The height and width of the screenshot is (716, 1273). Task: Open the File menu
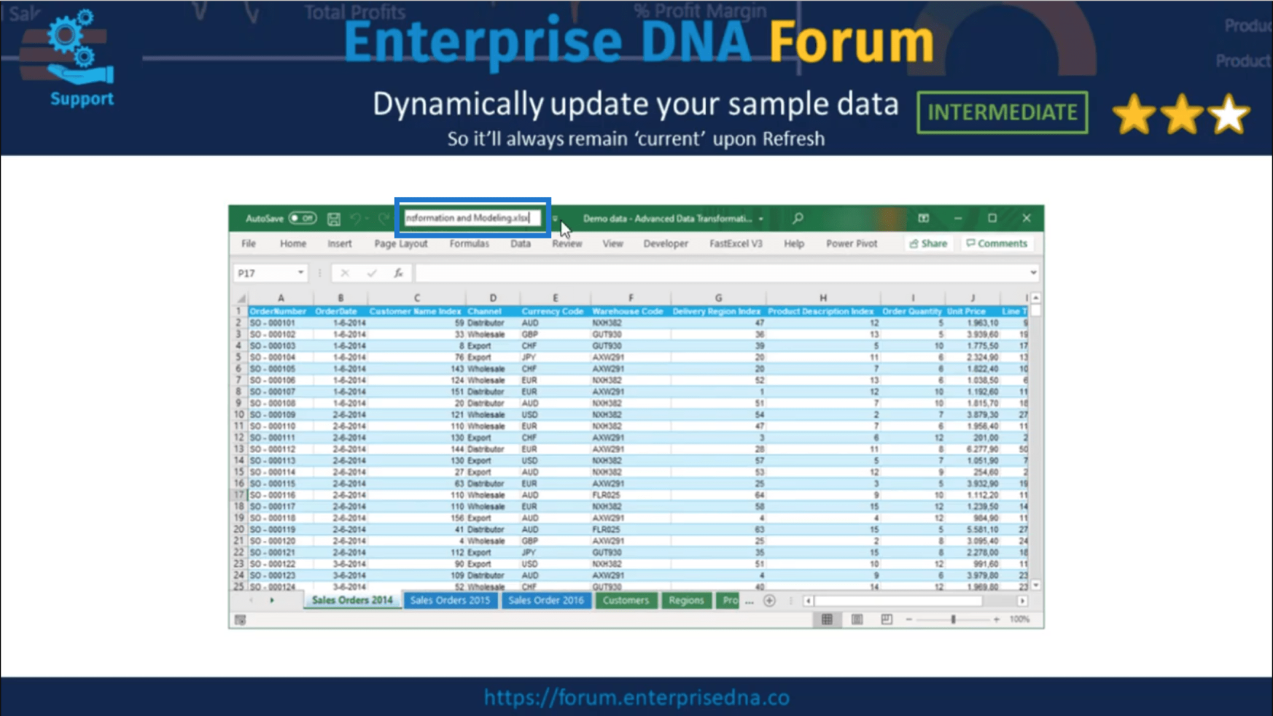pos(249,243)
